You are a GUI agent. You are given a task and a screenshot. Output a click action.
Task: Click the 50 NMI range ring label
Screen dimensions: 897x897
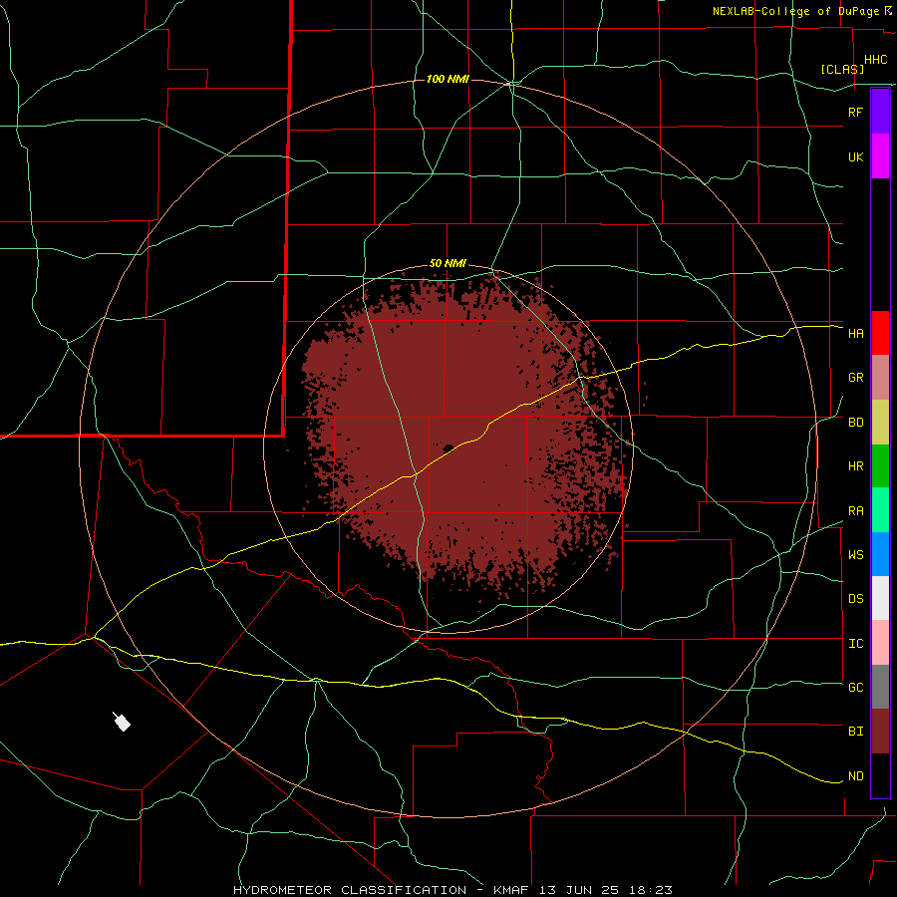[x=448, y=263]
